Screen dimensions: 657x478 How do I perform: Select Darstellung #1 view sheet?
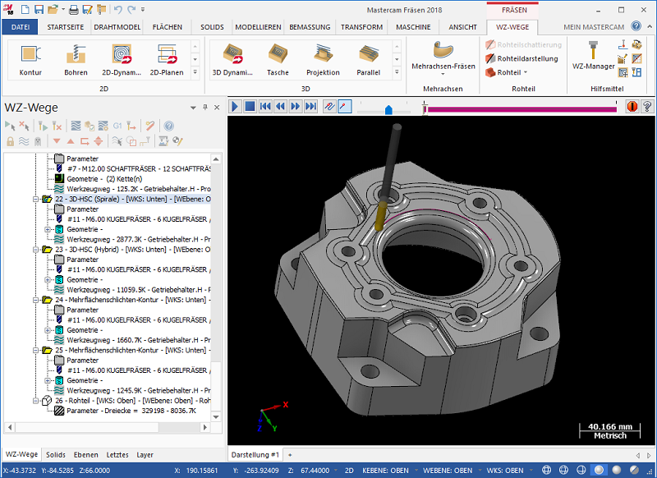(255, 454)
